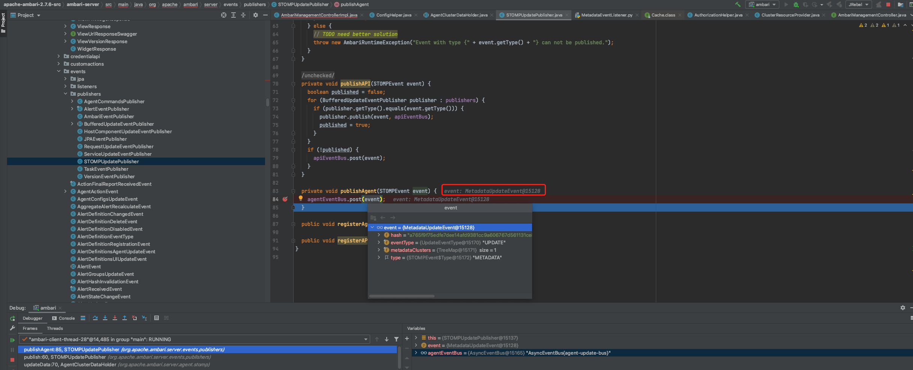Click the wrench settings icon in debug sidebar
Viewport: 913px width, 370px height.
pyautogui.click(x=12, y=328)
